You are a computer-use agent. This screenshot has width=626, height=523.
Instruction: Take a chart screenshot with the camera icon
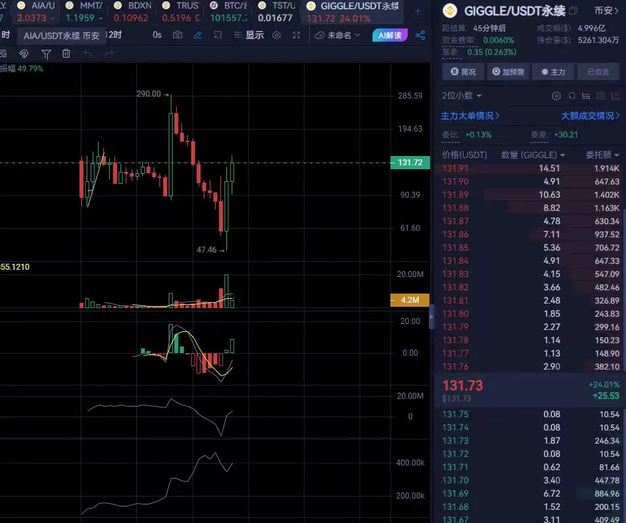tap(177, 35)
